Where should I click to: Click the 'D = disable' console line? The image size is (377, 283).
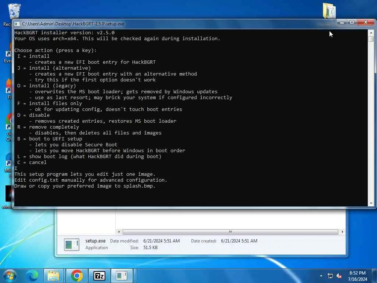[33, 115]
